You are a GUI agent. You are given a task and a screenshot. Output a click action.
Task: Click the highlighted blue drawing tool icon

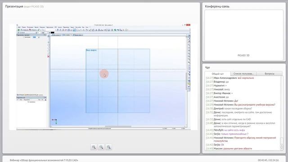pyautogui.click(x=74, y=30)
